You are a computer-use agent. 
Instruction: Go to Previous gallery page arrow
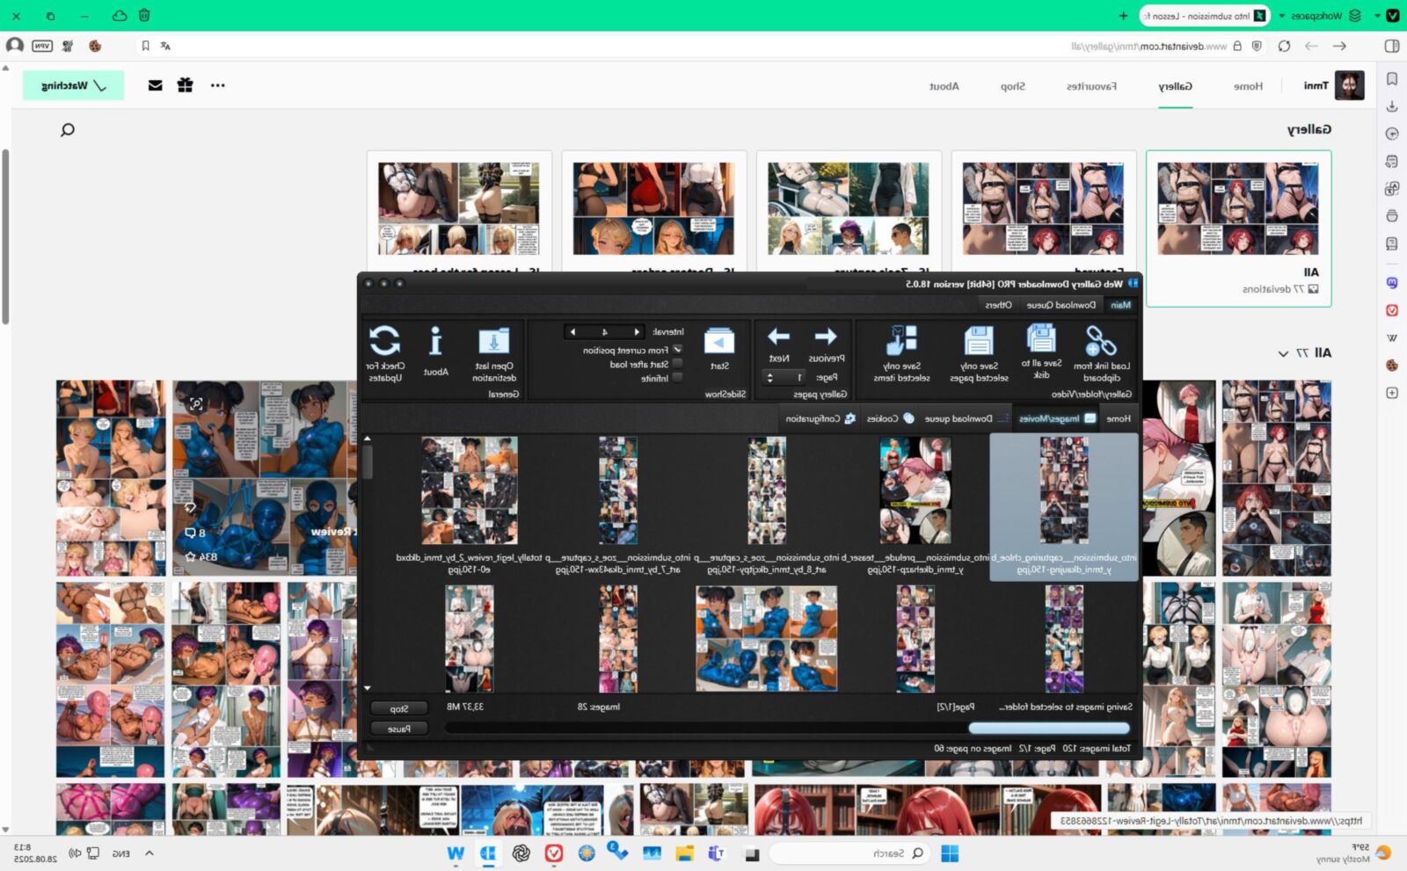826,337
